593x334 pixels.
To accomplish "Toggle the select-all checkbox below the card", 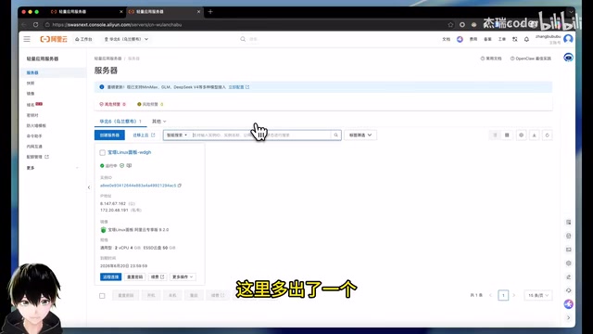I will 102,296.
